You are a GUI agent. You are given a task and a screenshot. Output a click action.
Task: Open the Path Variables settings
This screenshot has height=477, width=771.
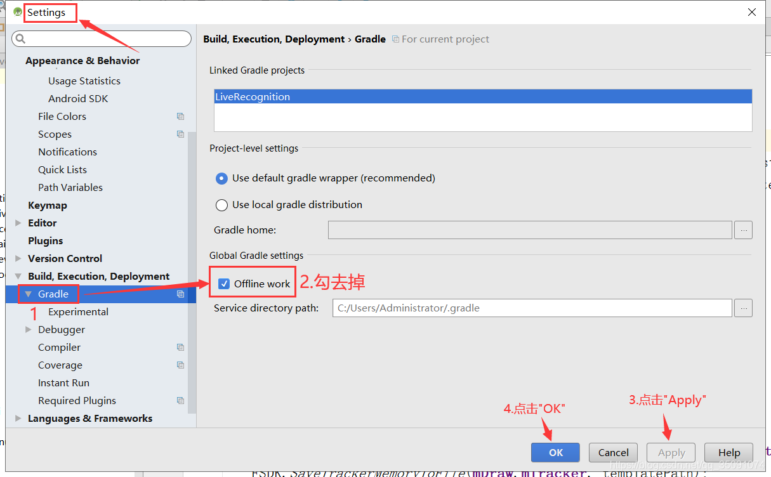pos(70,187)
